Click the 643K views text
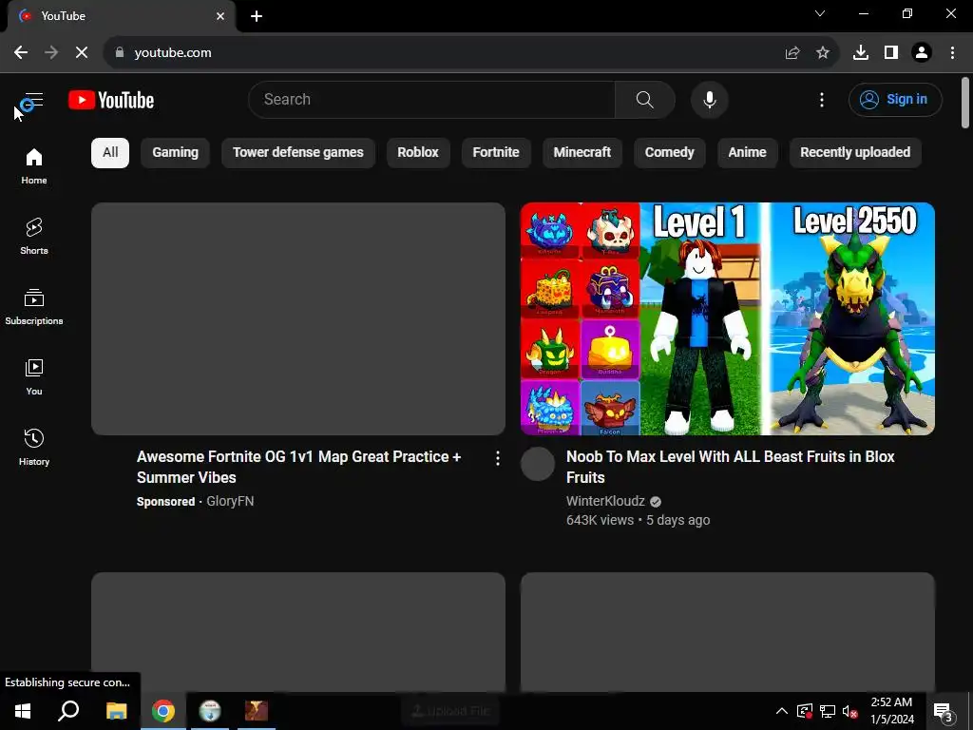Viewport: 973px width, 730px height. (x=601, y=520)
